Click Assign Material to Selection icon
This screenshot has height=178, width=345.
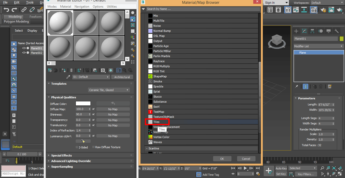[64, 70]
